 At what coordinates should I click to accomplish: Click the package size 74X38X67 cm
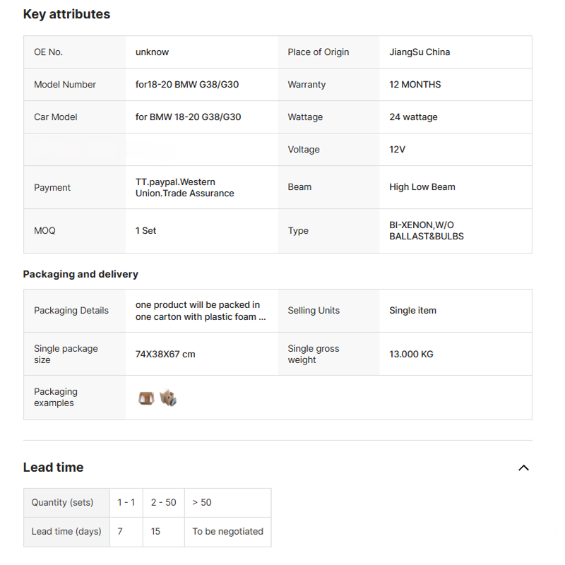click(165, 354)
